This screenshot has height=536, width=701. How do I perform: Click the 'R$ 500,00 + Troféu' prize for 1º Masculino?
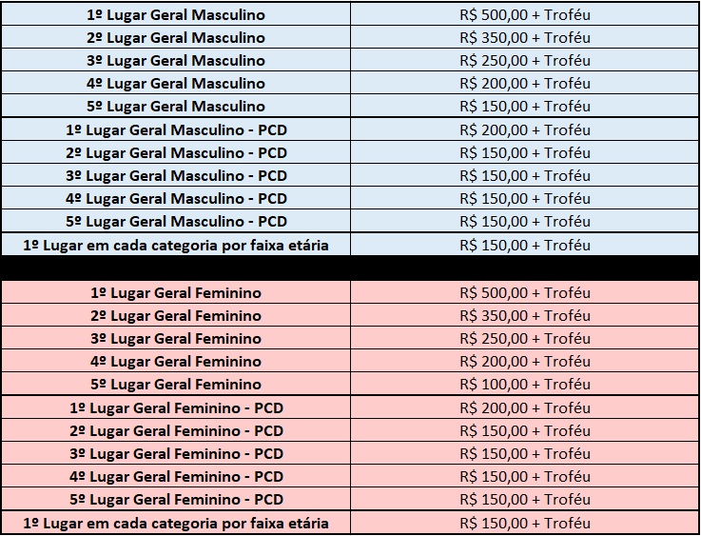click(x=525, y=15)
